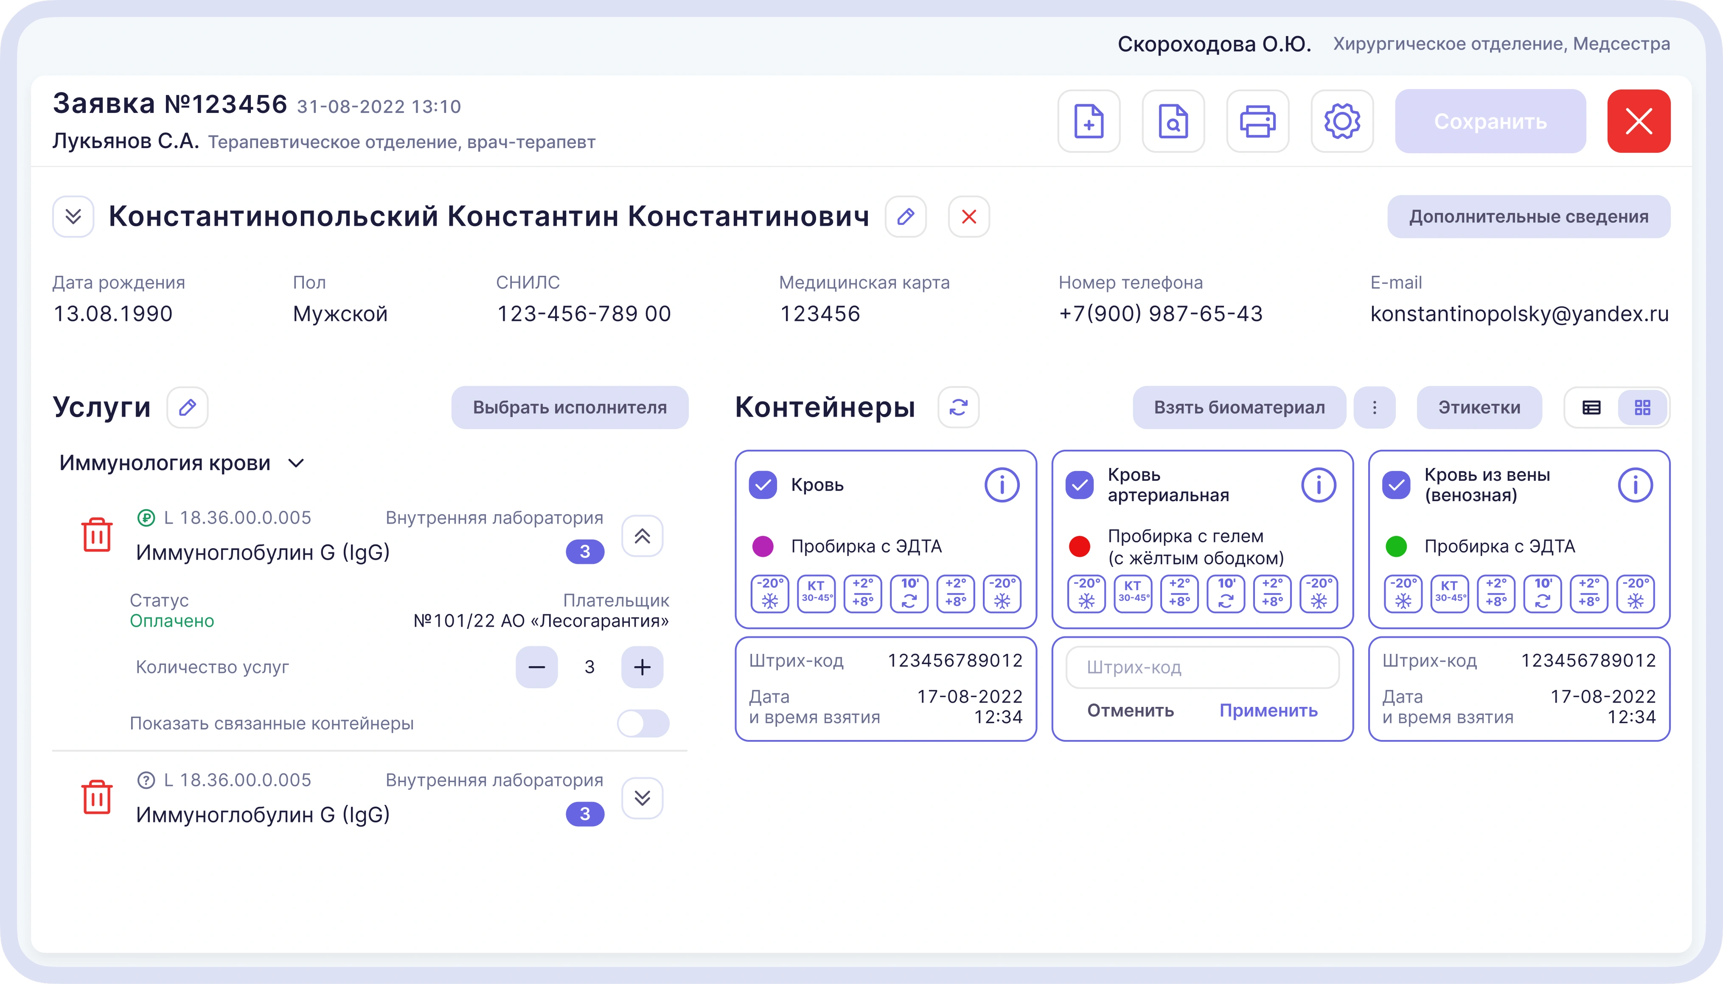Collapse patient details double-chevron
Viewport: 1723px width, 984px height.
pos(73,217)
